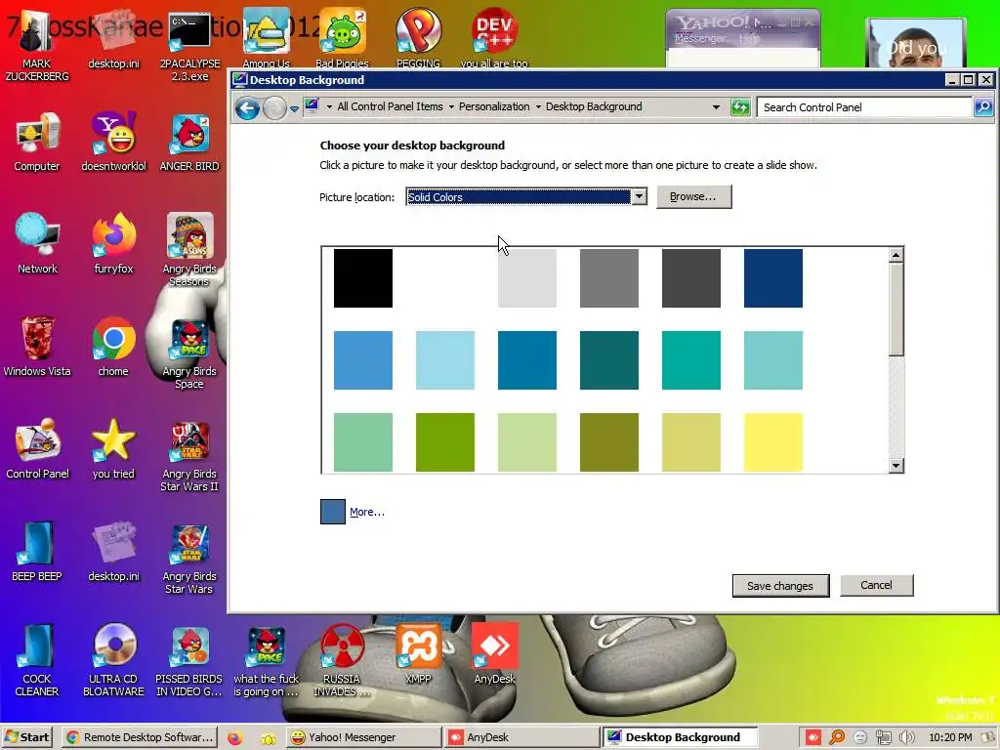Select the ULTRA CD BLOATWARE icon
Screen dimensions: 1000x750
(x=113, y=660)
